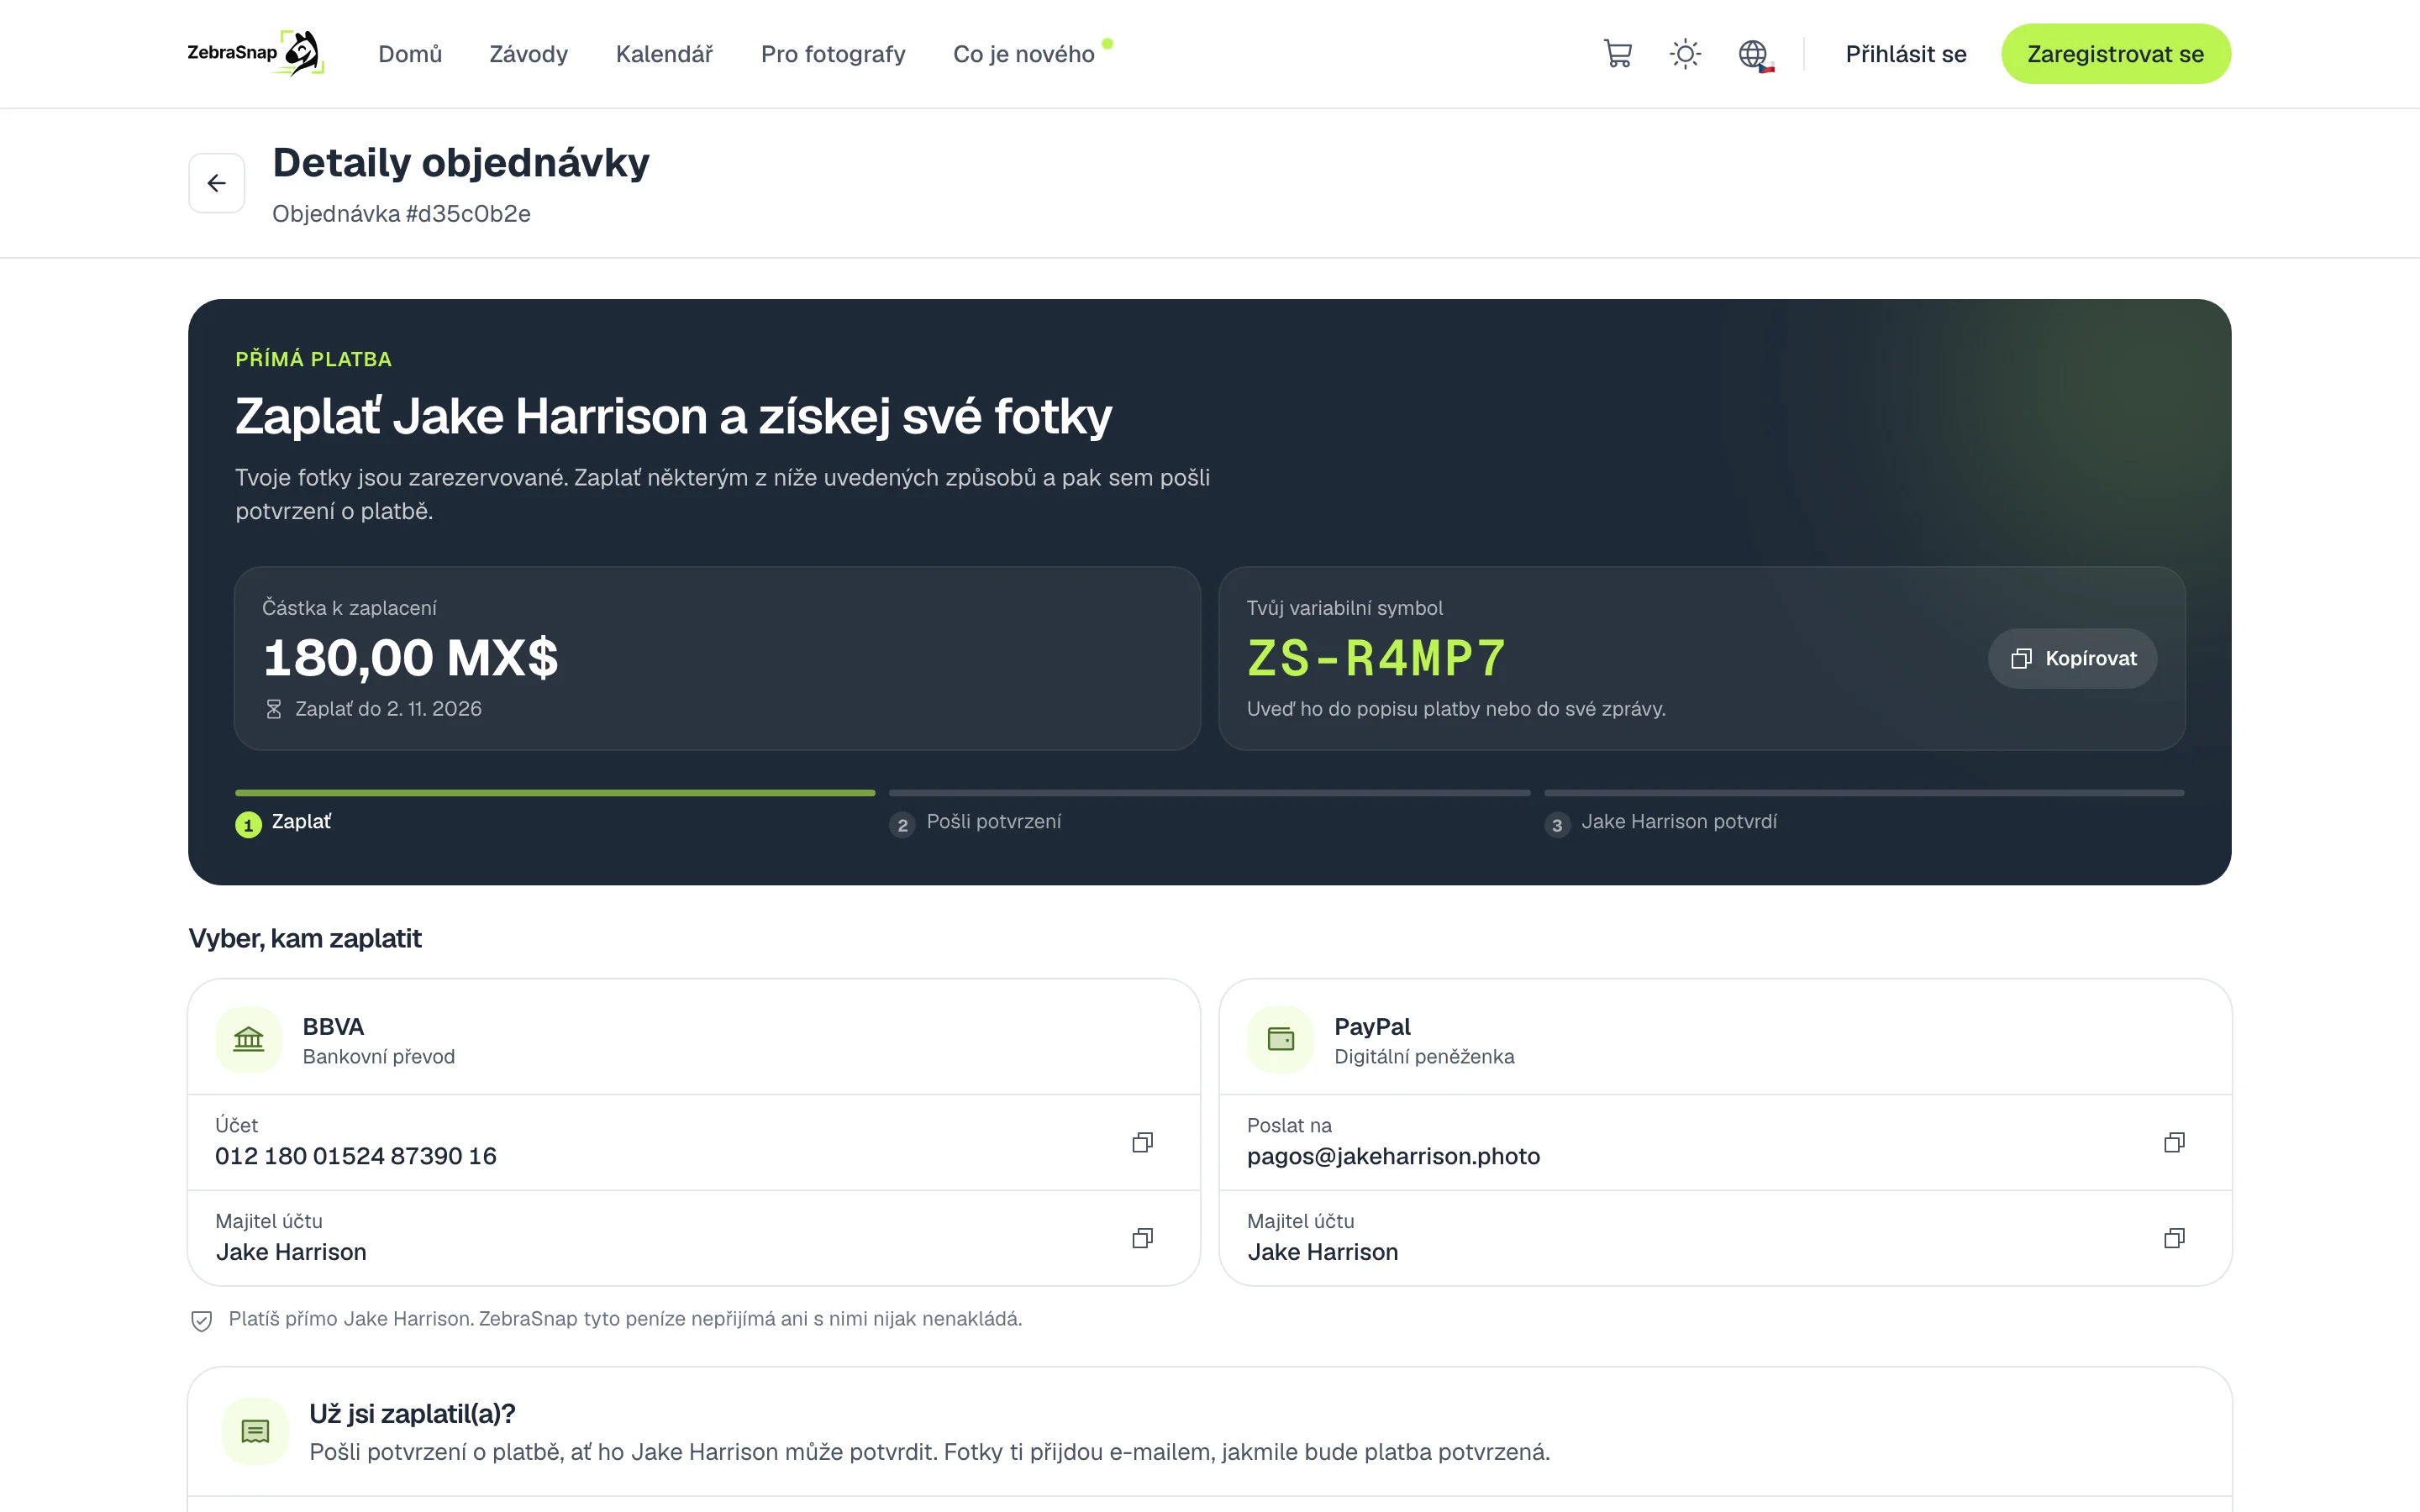Click the 'Detaily objednávky' title
2420x1512 pixels.
[461, 163]
